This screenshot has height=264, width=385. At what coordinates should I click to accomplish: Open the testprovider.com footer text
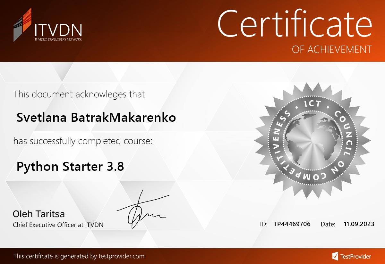tap(79, 256)
